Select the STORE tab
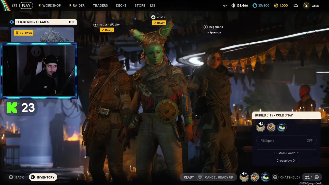 point(140,5)
